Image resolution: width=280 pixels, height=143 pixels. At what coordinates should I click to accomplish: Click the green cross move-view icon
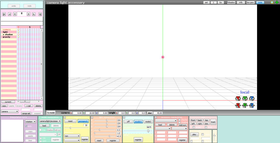[277, 2]
